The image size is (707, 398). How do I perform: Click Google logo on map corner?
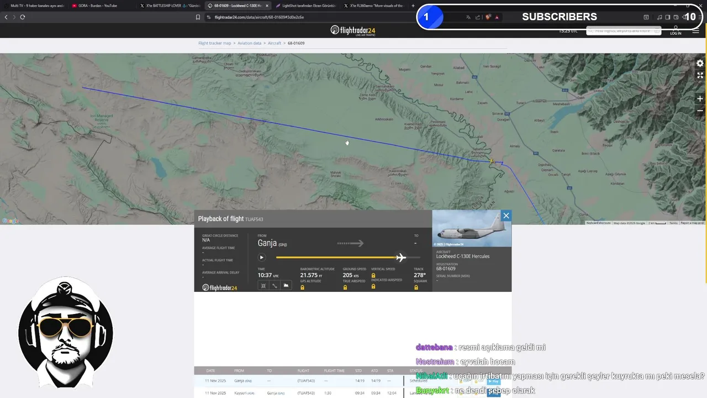point(10,221)
